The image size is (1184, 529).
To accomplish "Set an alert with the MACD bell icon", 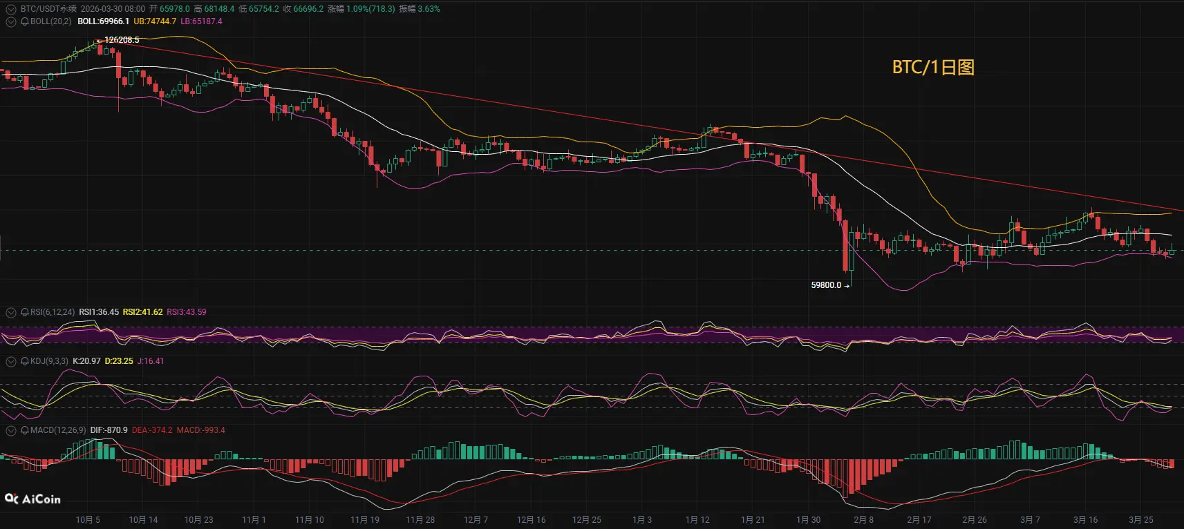I will 25,430.
